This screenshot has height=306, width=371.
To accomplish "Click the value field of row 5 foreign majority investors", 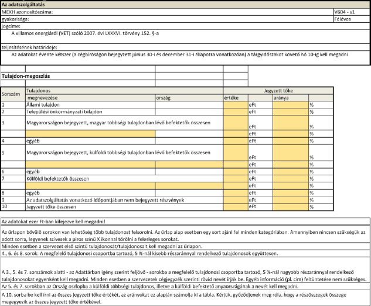I will click(236, 152).
